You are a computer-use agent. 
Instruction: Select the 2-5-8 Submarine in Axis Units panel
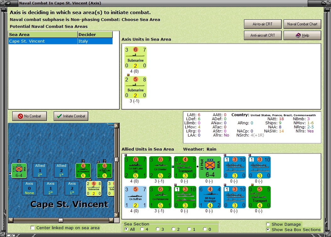(x=135, y=87)
